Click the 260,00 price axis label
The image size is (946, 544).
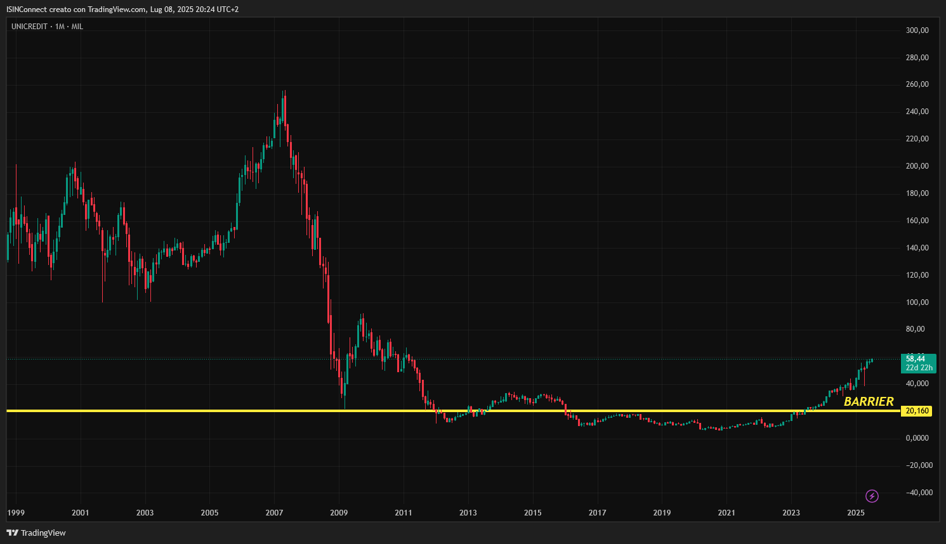pyautogui.click(x=917, y=84)
